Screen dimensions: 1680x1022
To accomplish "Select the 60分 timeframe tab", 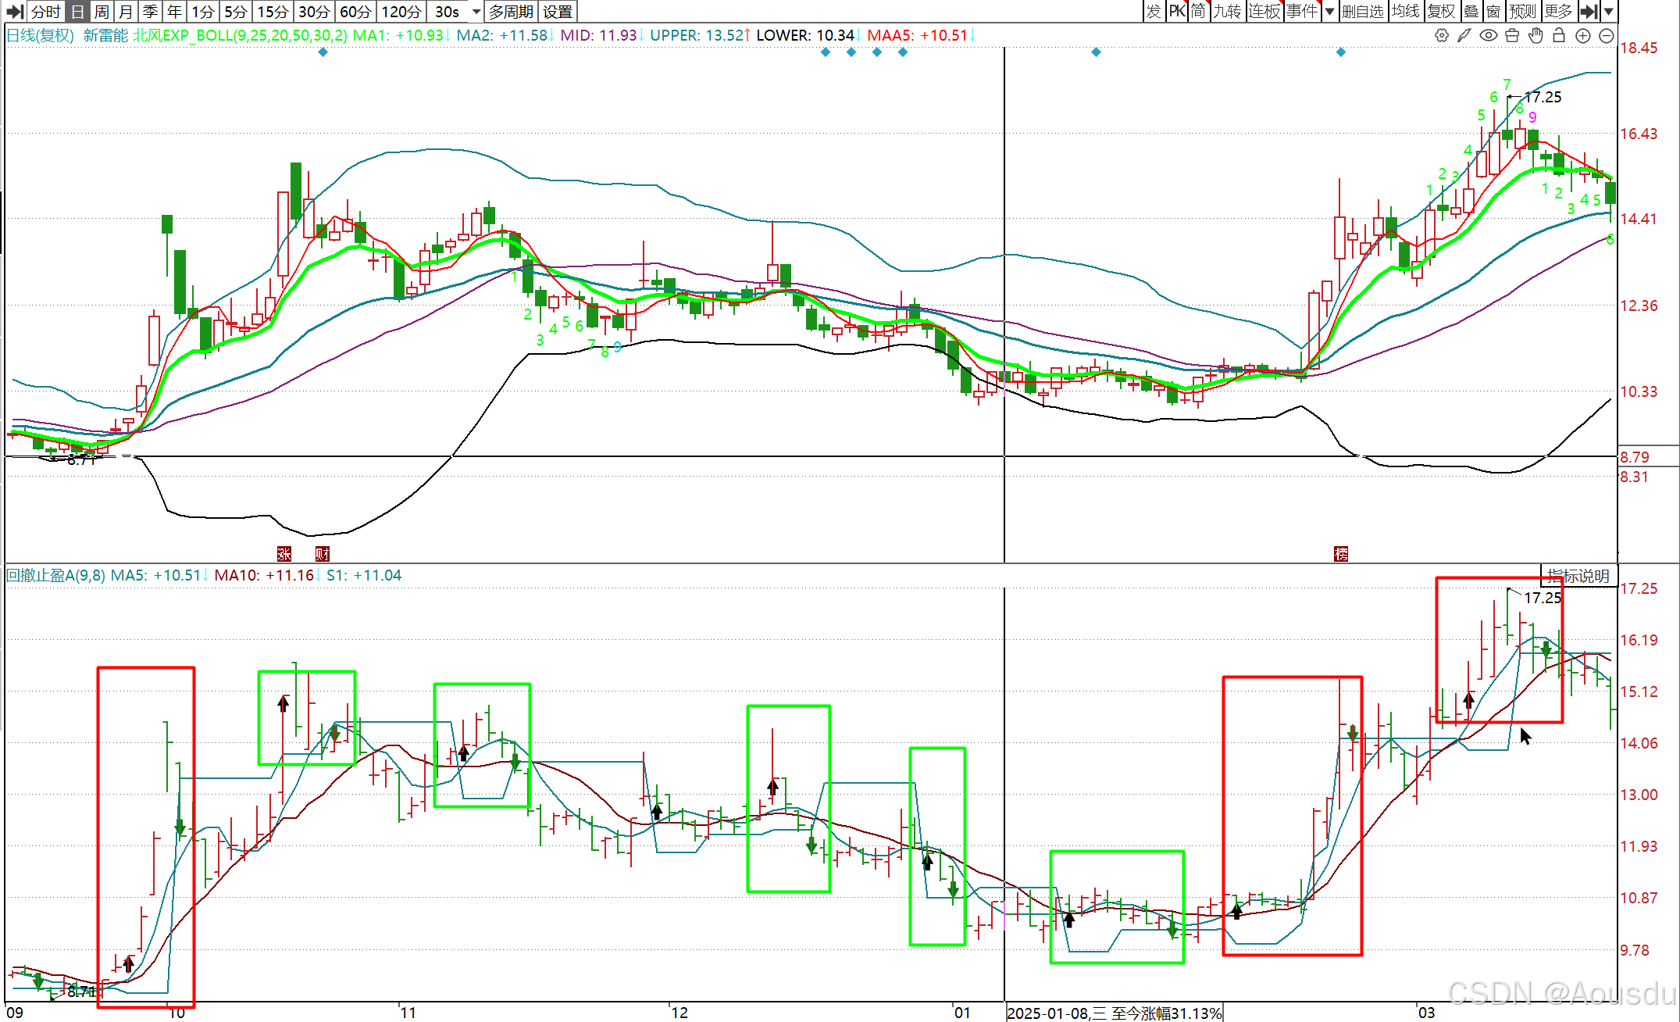I will pyautogui.click(x=355, y=11).
